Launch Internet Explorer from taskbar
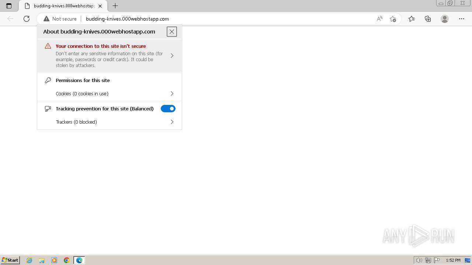 coord(29,260)
